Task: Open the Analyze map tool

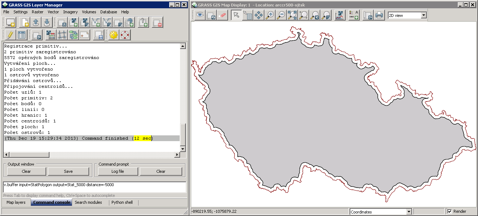Action: click(339, 15)
